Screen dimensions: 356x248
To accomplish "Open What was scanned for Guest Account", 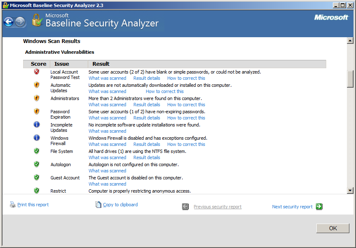I will point(107,184).
